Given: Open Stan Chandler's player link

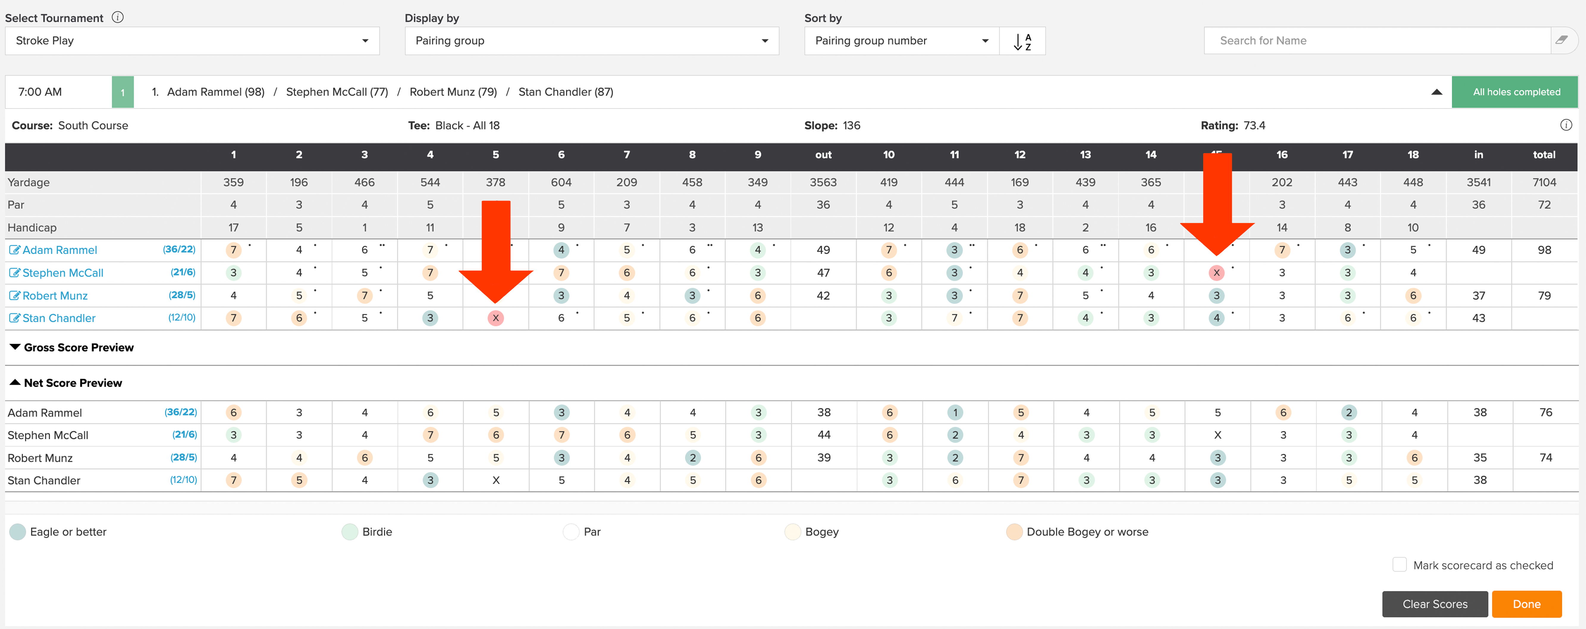Looking at the screenshot, I should click(59, 318).
